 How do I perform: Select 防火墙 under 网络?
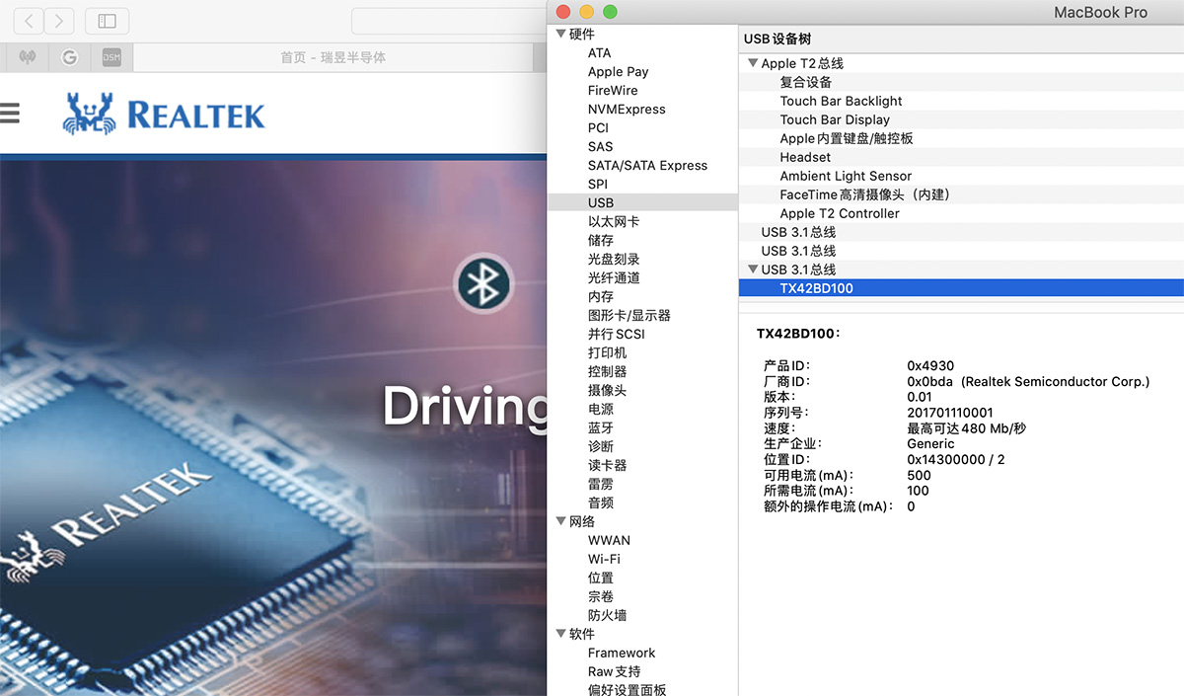click(607, 616)
